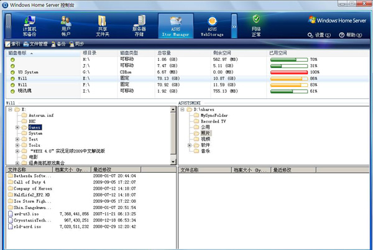373x250 pixels.
Task: Click the 100% red usage bar
Action: (289, 72)
